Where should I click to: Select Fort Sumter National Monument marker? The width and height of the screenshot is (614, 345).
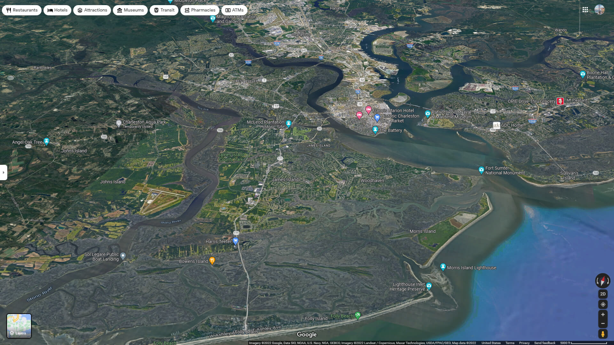click(481, 170)
